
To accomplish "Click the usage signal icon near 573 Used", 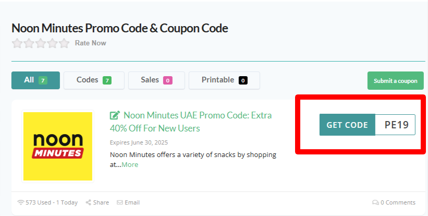I will tap(21, 202).
